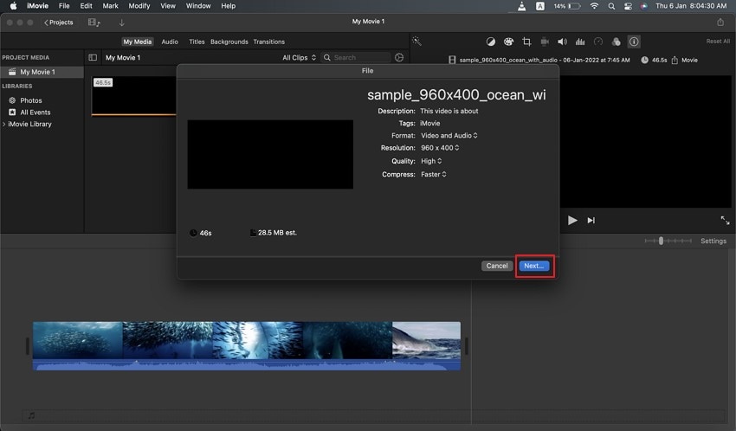Open the color correction palette tool
Image resolution: width=736 pixels, height=431 pixels.
[x=508, y=42]
